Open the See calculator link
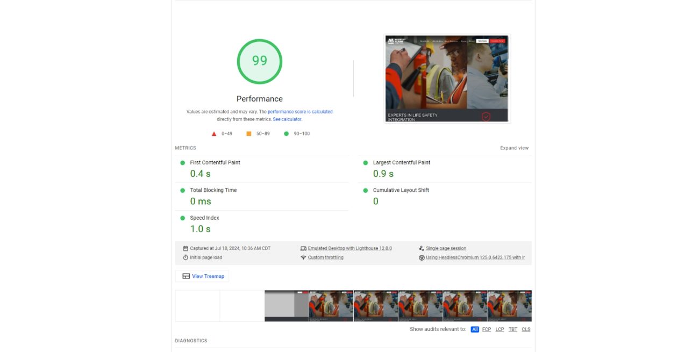This screenshot has height=352, width=699. (x=287, y=119)
